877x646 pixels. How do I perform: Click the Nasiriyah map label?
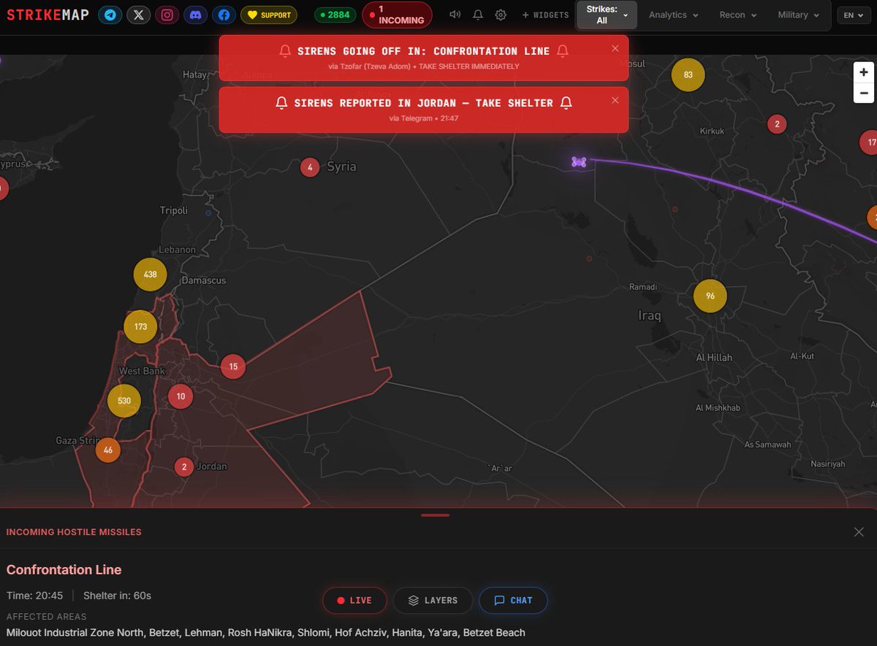point(827,464)
